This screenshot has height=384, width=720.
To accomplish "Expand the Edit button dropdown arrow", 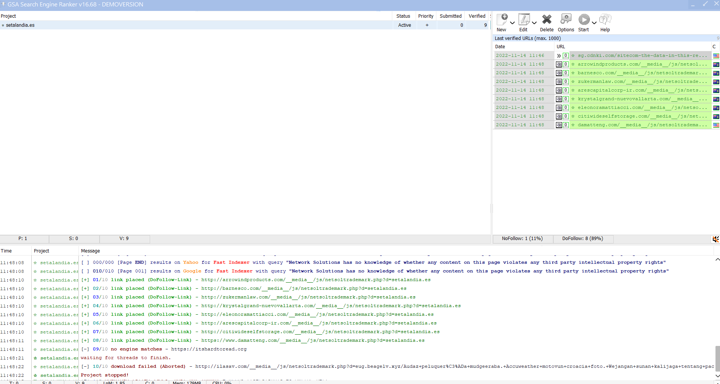I will [x=534, y=23].
